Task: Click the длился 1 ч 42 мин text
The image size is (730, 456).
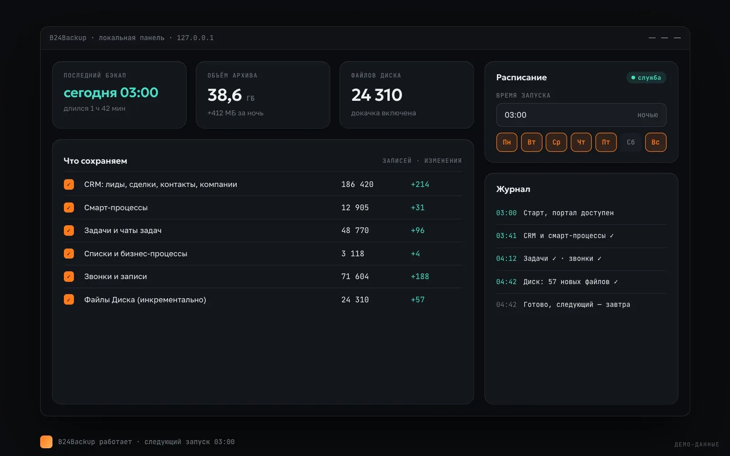Action: coord(94,109)
